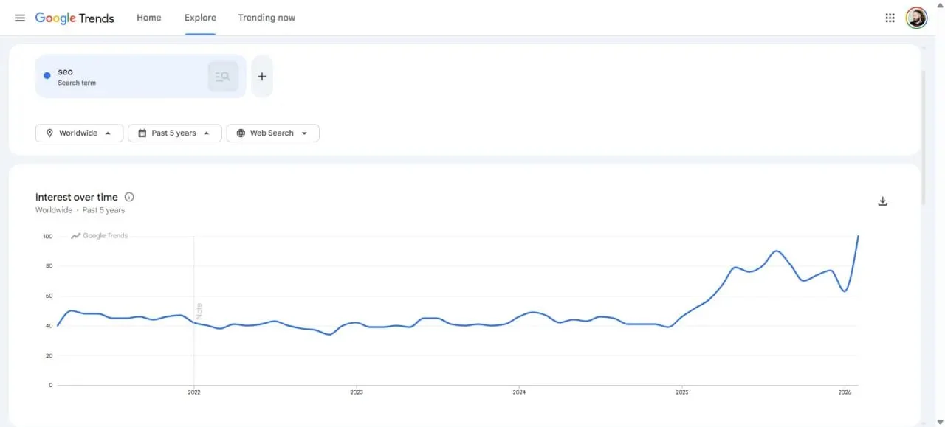Switch to the Trending now tab

(x=267, y=18)
